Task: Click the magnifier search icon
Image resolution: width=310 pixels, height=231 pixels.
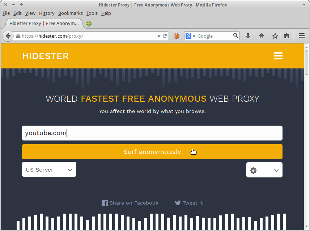Action: tap(235, 36)
